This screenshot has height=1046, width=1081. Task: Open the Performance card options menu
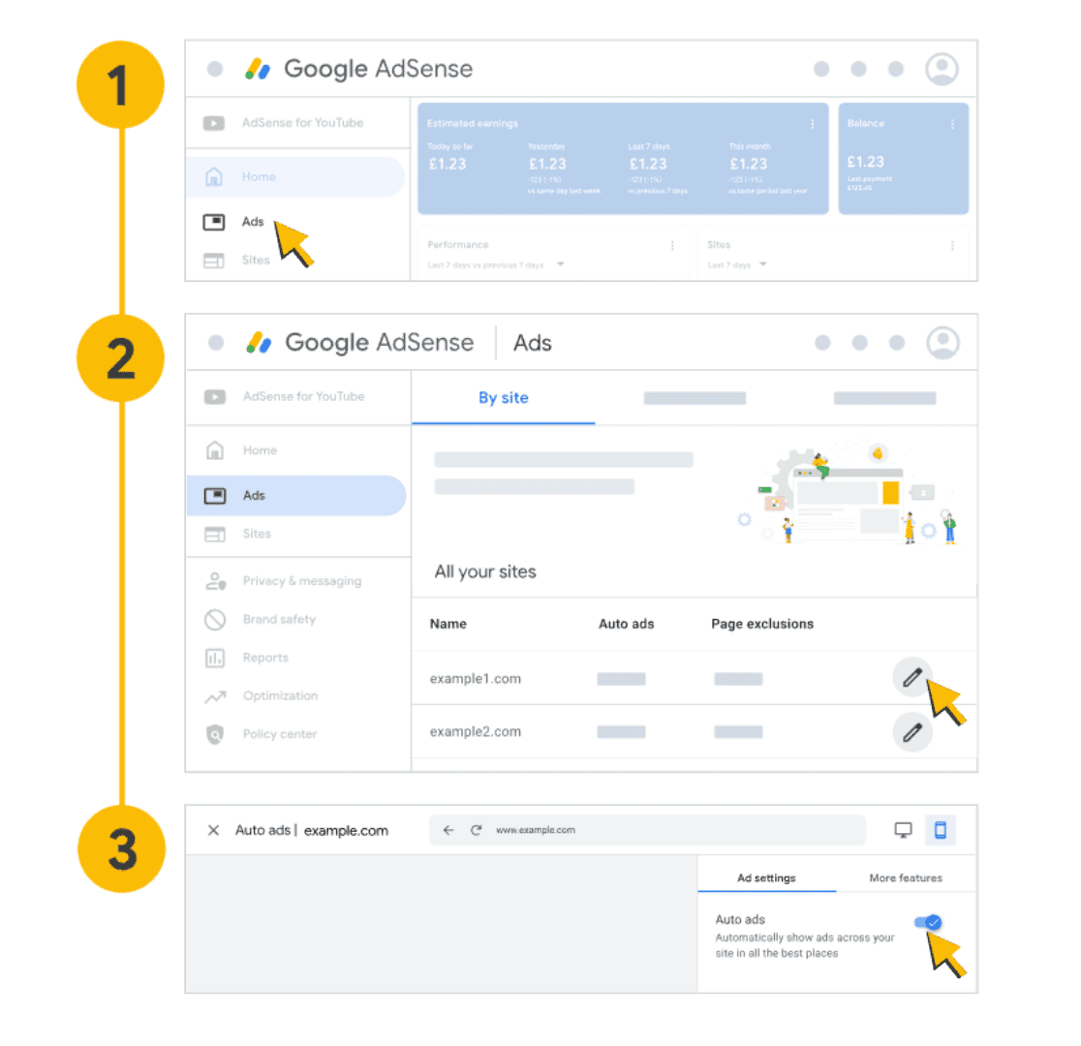[x=672, y=245]
